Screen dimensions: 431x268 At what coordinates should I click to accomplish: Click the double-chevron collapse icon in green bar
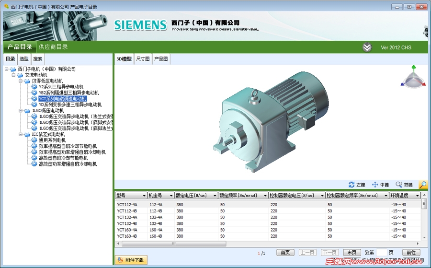tap(367, 47)
